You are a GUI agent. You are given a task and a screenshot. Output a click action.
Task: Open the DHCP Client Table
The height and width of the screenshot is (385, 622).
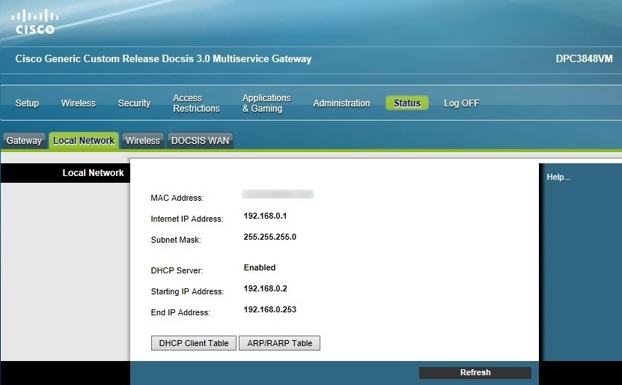tap(194, 343)
